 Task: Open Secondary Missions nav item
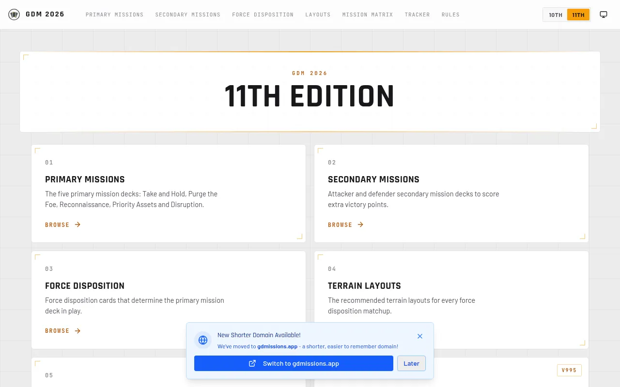click(188, 15)
